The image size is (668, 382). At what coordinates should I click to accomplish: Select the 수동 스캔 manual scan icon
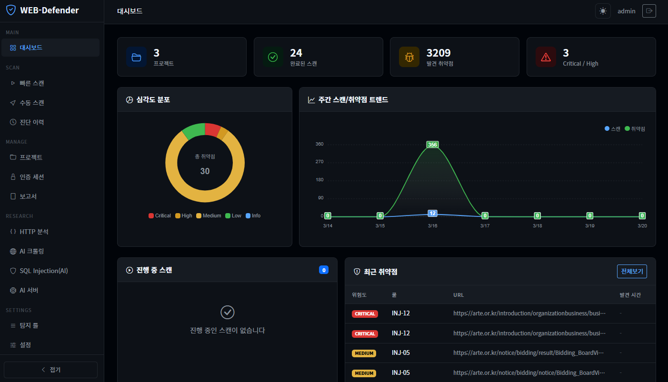(x=13, y=102)
